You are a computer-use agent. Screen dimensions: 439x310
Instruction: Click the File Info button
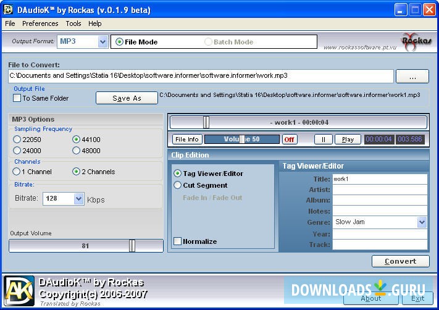tap(187, 139)
